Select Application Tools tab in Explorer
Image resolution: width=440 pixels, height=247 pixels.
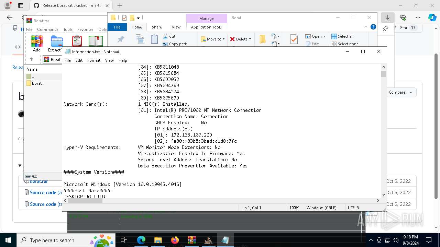(206, 27)
